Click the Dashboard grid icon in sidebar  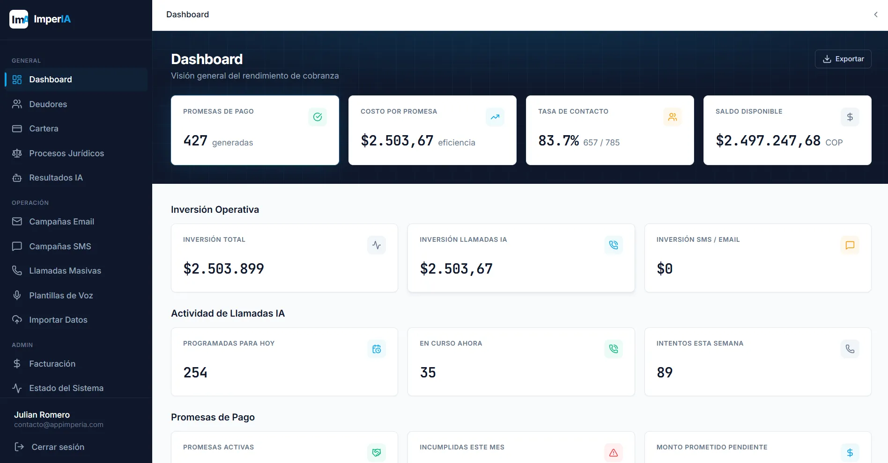click(17, 80)
